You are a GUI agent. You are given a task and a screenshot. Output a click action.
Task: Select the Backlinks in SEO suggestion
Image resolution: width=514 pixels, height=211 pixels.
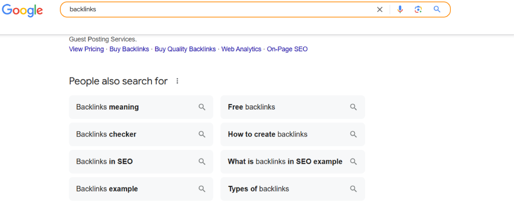141,161
